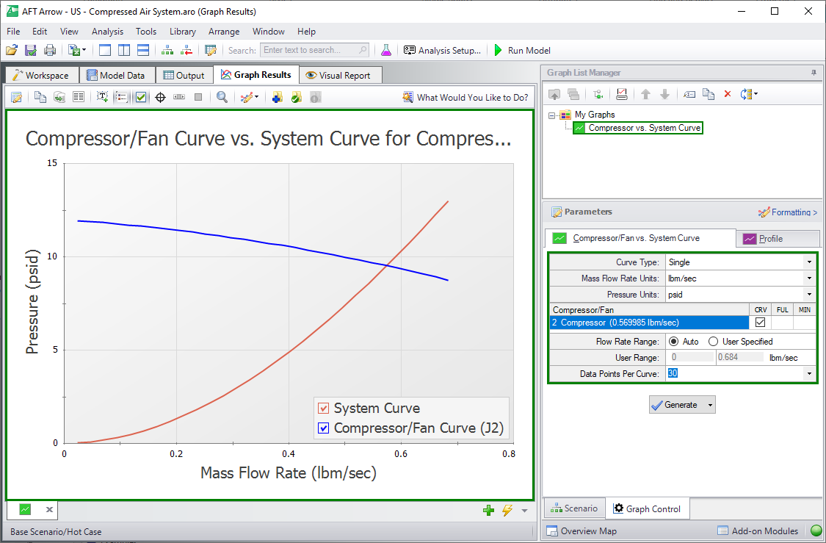This screenshot has height=543, width=826.
Task: Select Auto flow rate range radio button
Action: [x=673, y=342]
